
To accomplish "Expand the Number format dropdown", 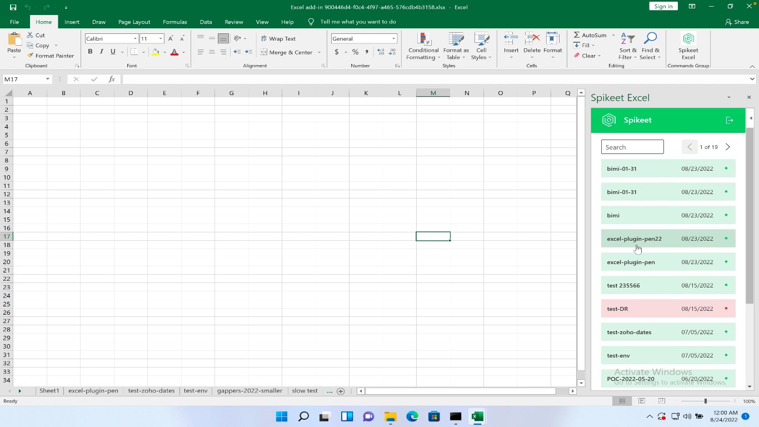I will pyautogui.click(x=393, y=38).
